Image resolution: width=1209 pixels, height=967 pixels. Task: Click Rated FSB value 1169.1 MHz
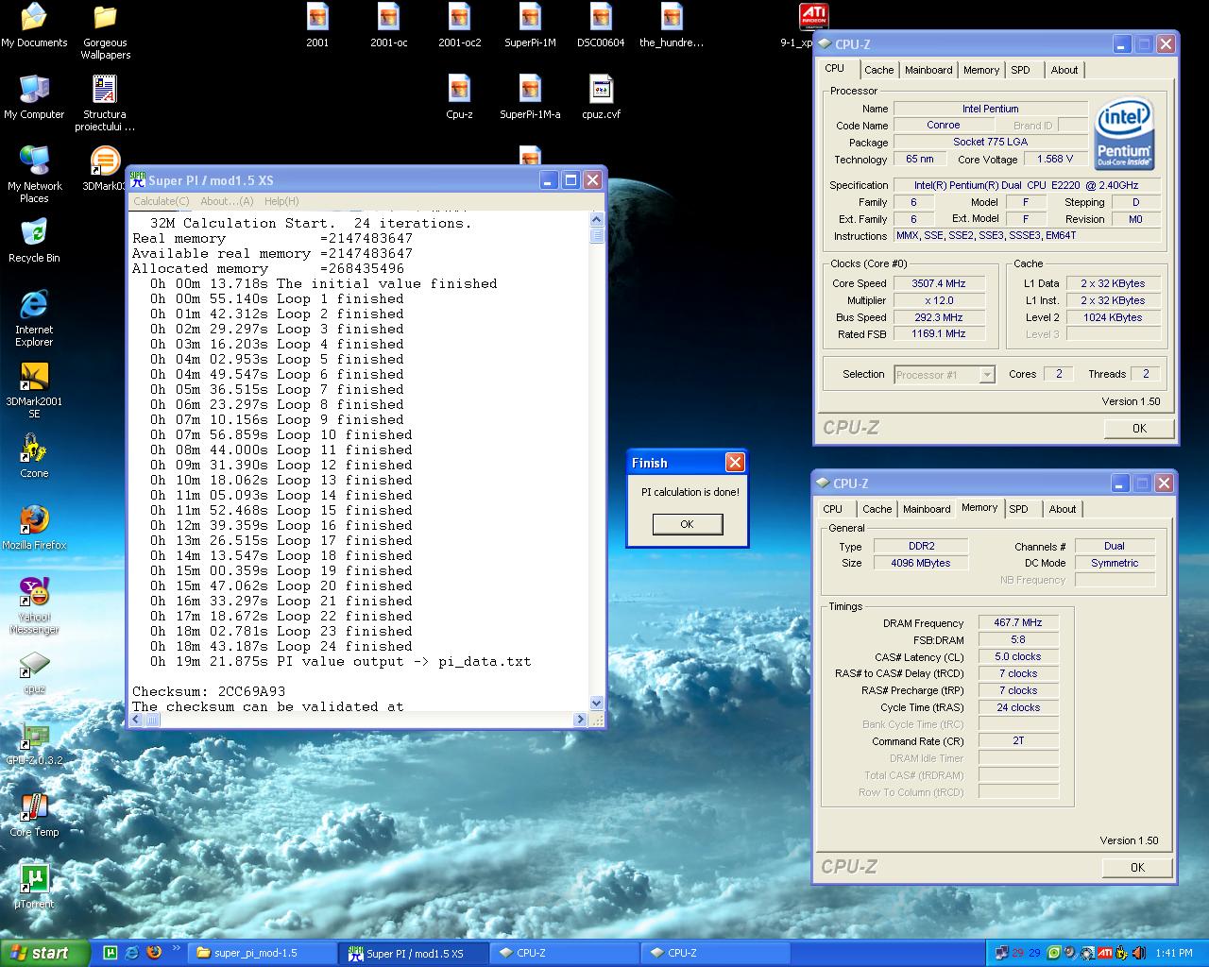(x=940, y=333)
